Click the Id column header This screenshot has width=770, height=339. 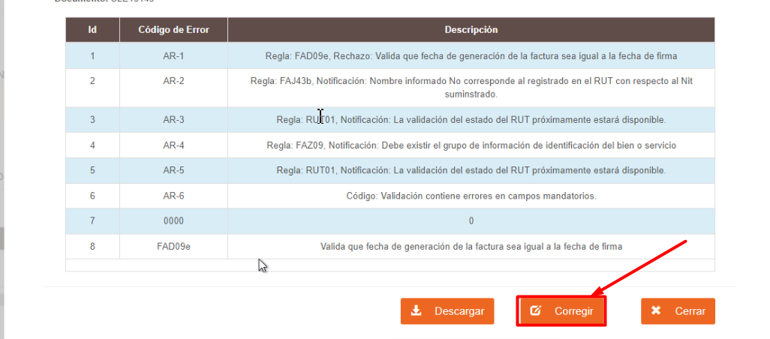92,30
